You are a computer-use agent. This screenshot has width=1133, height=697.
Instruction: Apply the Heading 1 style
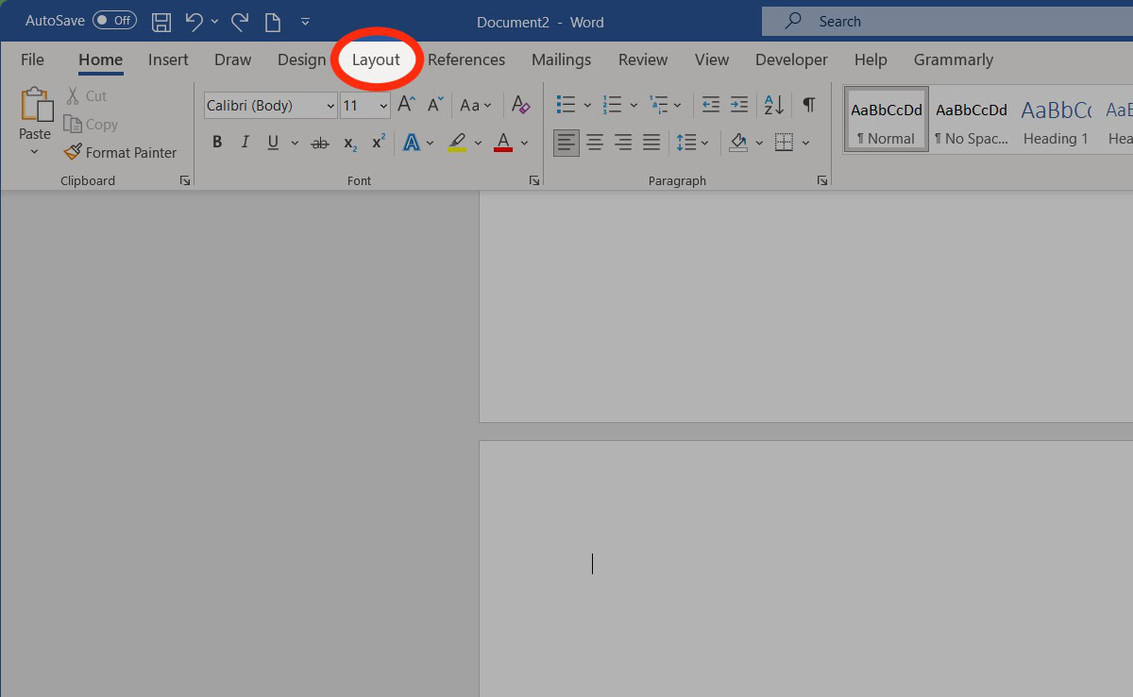point(1056,120)
